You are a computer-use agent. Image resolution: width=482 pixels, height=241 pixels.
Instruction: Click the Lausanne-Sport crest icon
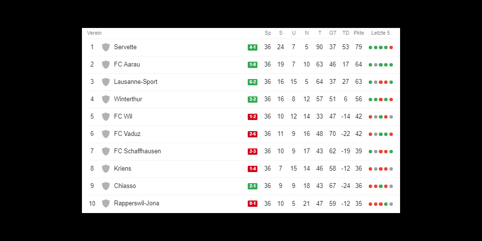click(106, 82)
